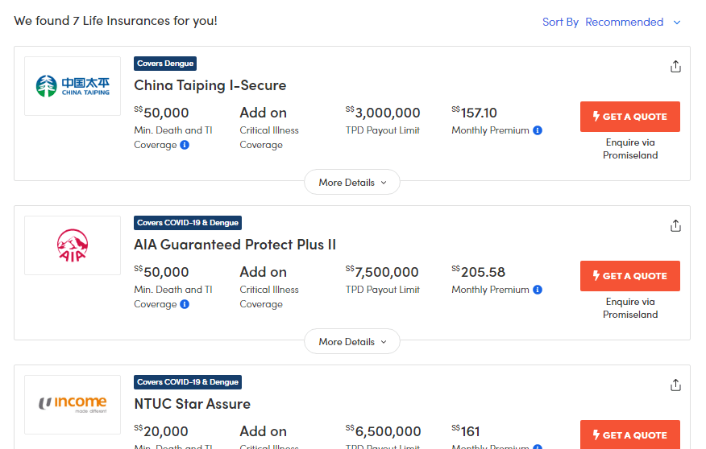706x449 pixels.
Task: Open the AIA Guaranteed Protect Plus II title
Action: [235, 245]
